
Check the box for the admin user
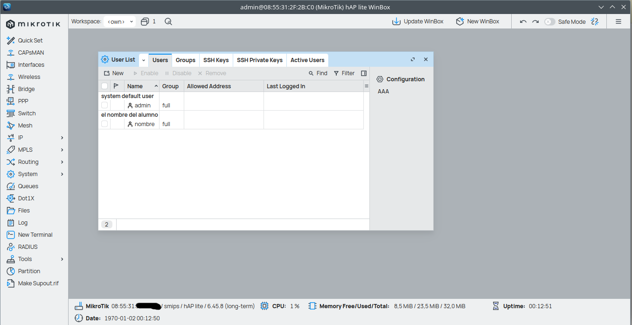tap(104, 106)
